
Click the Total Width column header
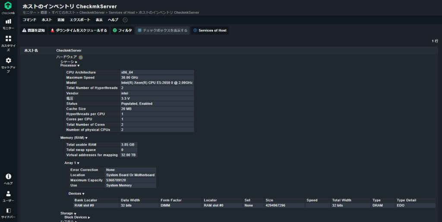point(341,200)
